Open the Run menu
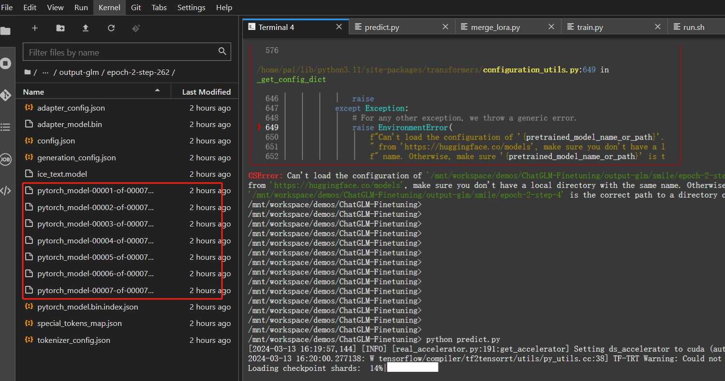The image size is (725, 381). 81,7
